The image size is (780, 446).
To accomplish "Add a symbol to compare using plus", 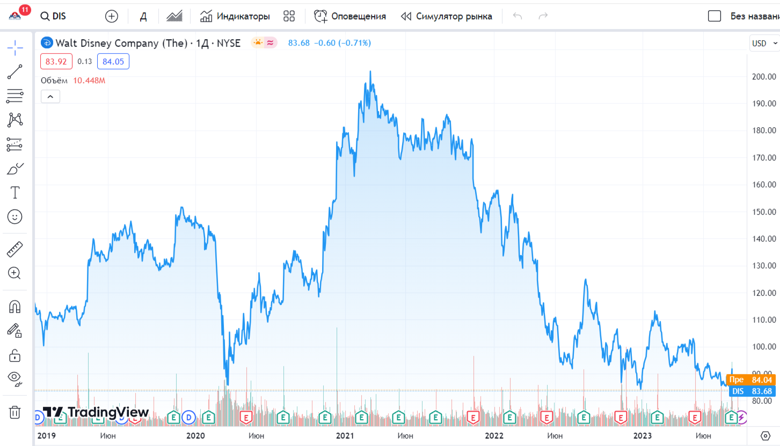I will [112, 16].
